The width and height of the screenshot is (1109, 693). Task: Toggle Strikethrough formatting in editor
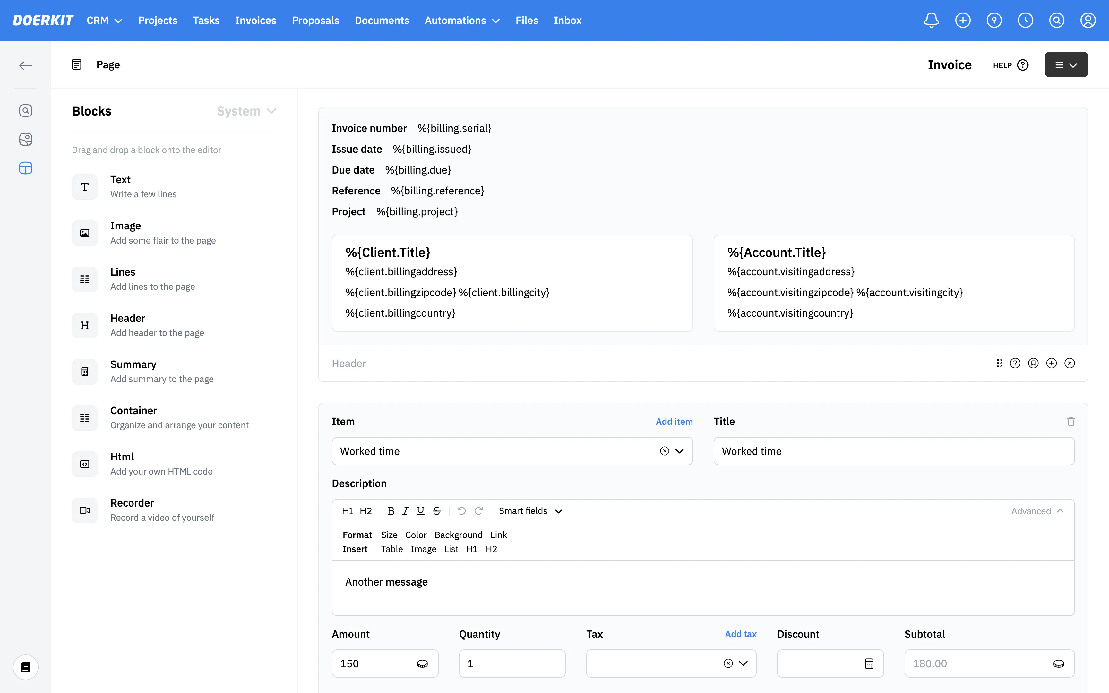(436, 510)
